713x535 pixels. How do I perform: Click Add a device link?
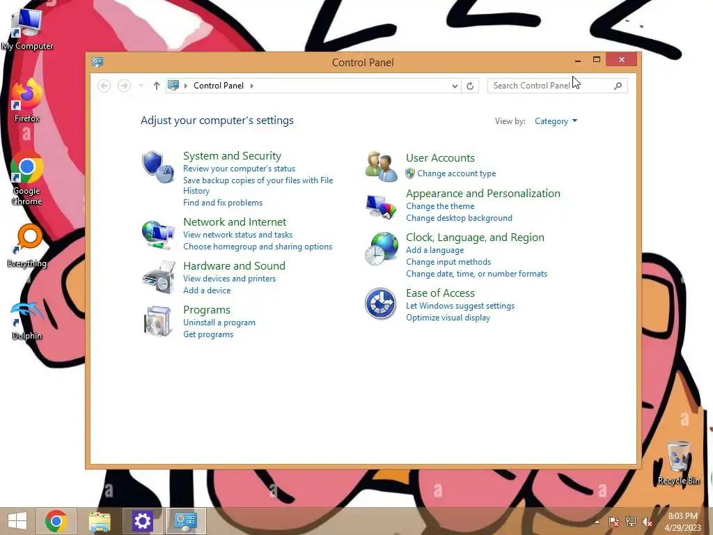[207, 290]
